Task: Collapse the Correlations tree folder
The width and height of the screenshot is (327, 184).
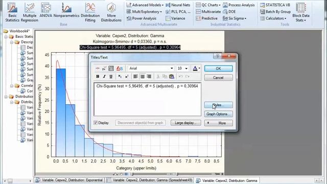Action: click(x=12, y=86)
